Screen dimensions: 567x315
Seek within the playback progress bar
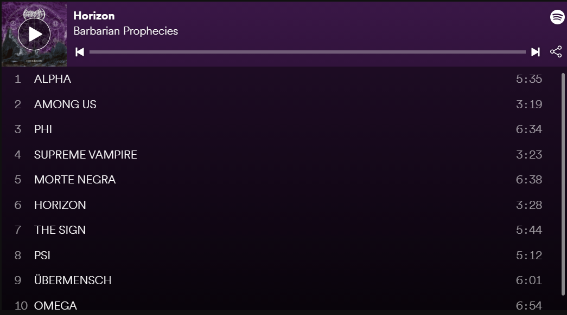click(307, 52)
